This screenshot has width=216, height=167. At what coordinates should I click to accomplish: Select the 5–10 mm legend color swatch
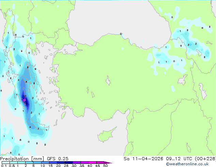(37, 163)
